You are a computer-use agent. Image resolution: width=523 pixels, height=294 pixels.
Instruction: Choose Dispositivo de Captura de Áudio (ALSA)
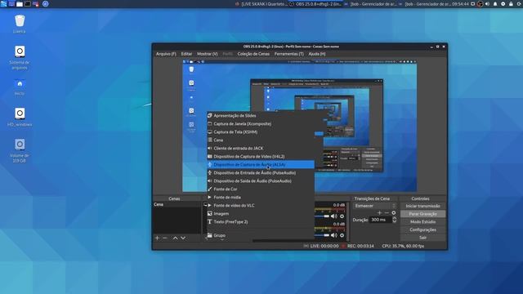pos(261,165)
